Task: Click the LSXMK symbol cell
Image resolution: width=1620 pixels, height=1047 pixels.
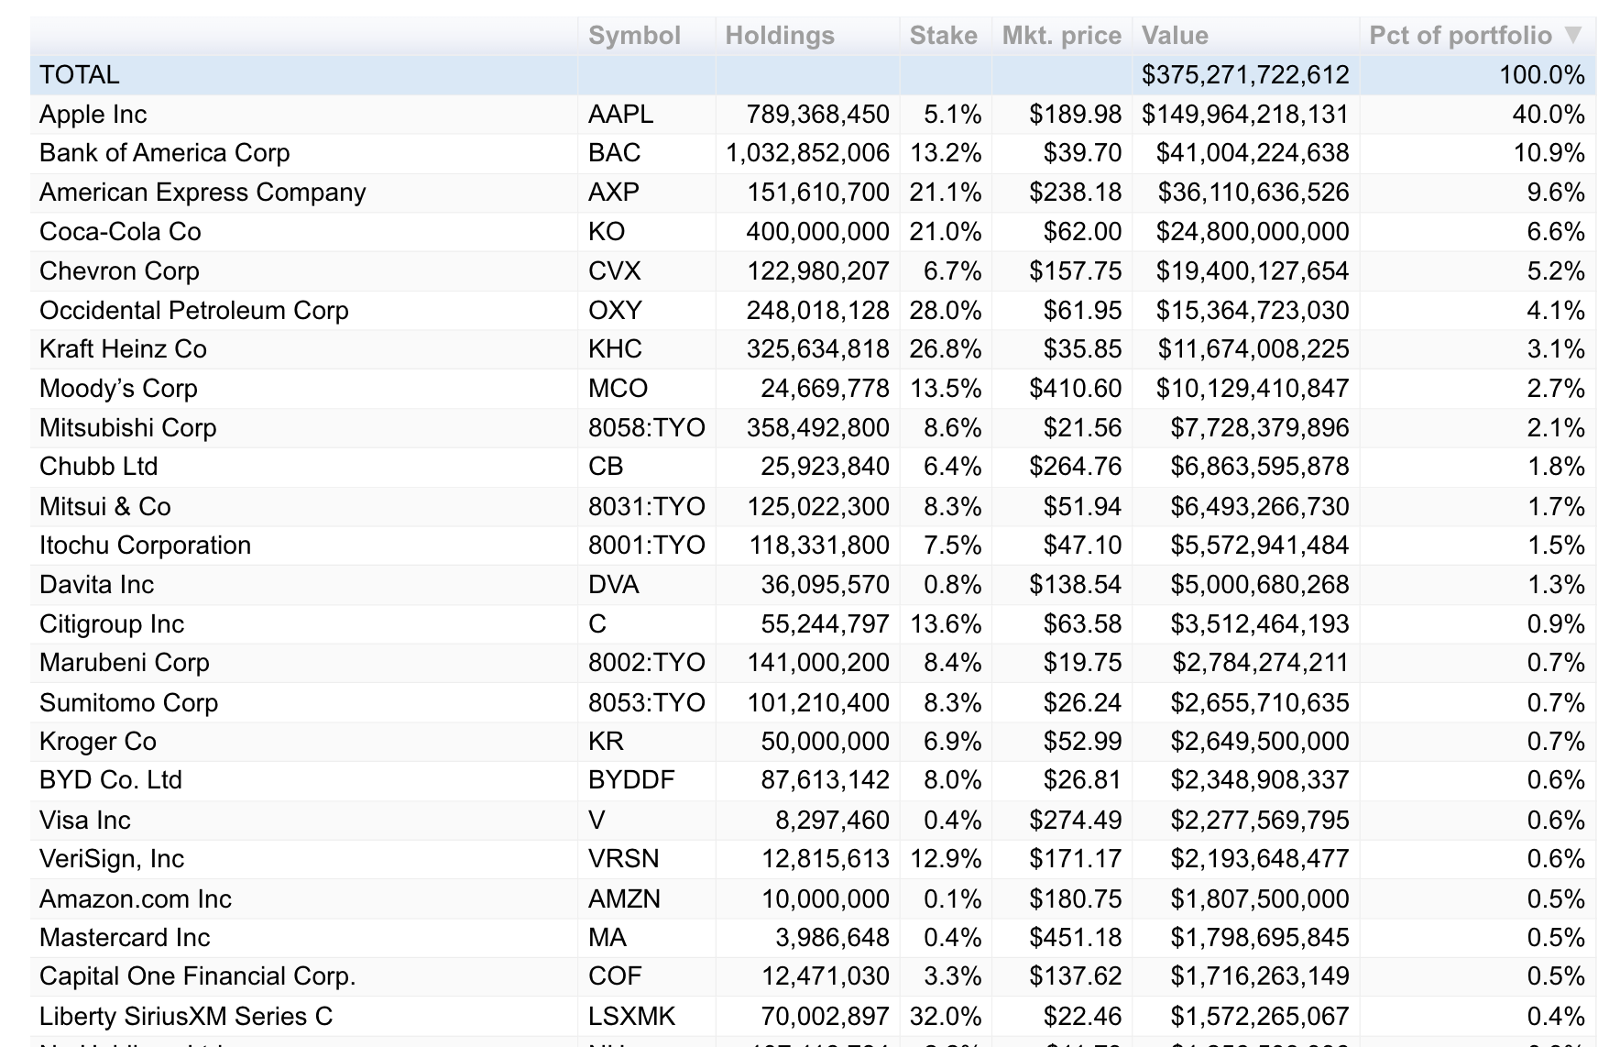Action: coord(632,1017)
